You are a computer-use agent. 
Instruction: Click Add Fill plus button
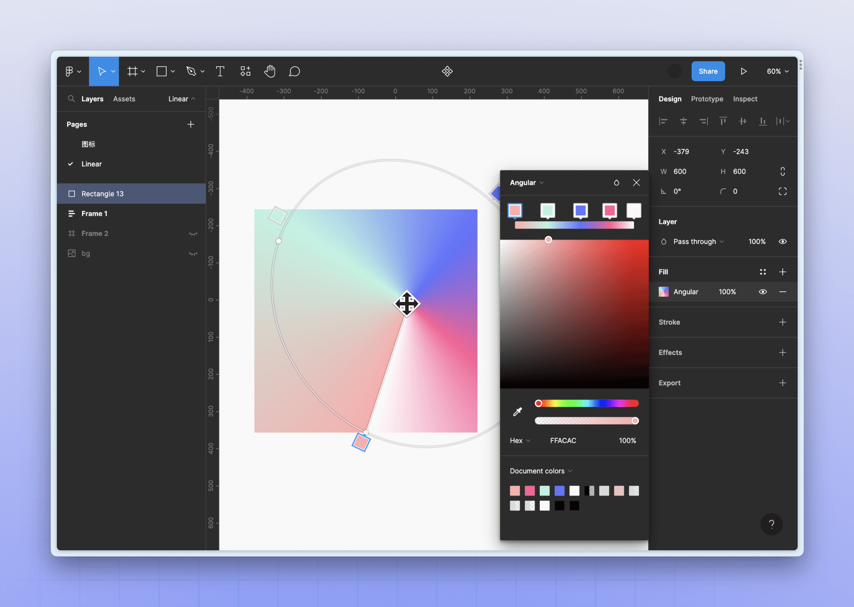coord(782,271)
